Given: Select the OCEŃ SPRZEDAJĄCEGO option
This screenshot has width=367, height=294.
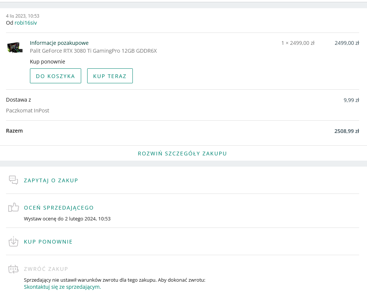Looking at the screenshot, I should click(59, 208).
